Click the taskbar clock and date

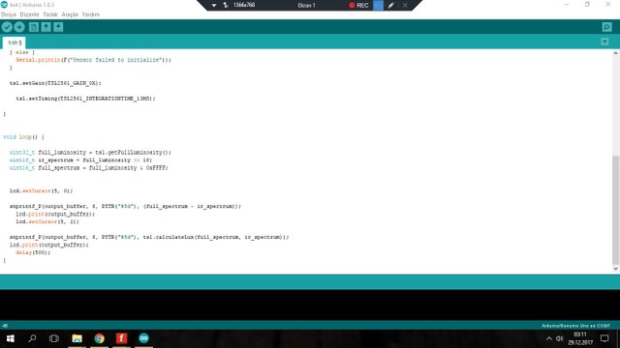(x=580, y=338)
